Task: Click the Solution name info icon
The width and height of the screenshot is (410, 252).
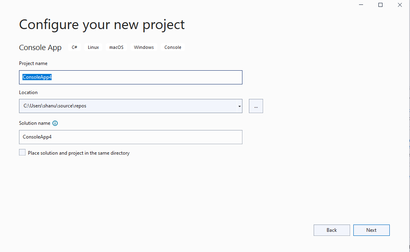Action: click(x=55, y=123)
